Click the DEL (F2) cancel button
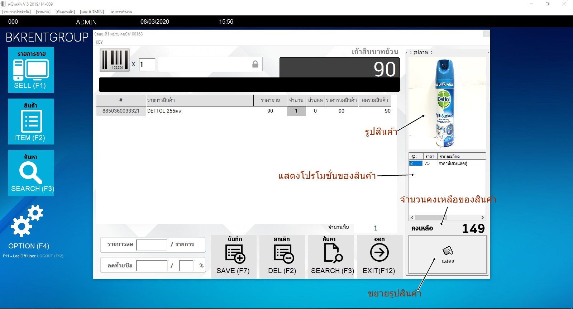The height and width of the screenshot is (309, 573). point(282,257)
